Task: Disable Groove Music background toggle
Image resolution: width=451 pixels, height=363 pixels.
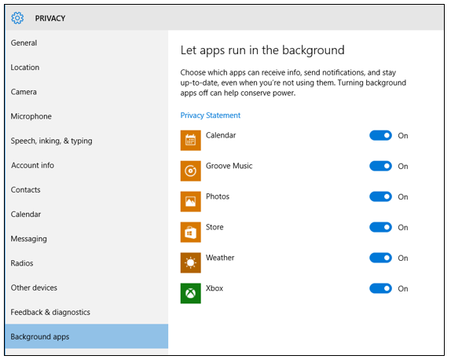Action: pyautogui.click(x=380, y=166)
